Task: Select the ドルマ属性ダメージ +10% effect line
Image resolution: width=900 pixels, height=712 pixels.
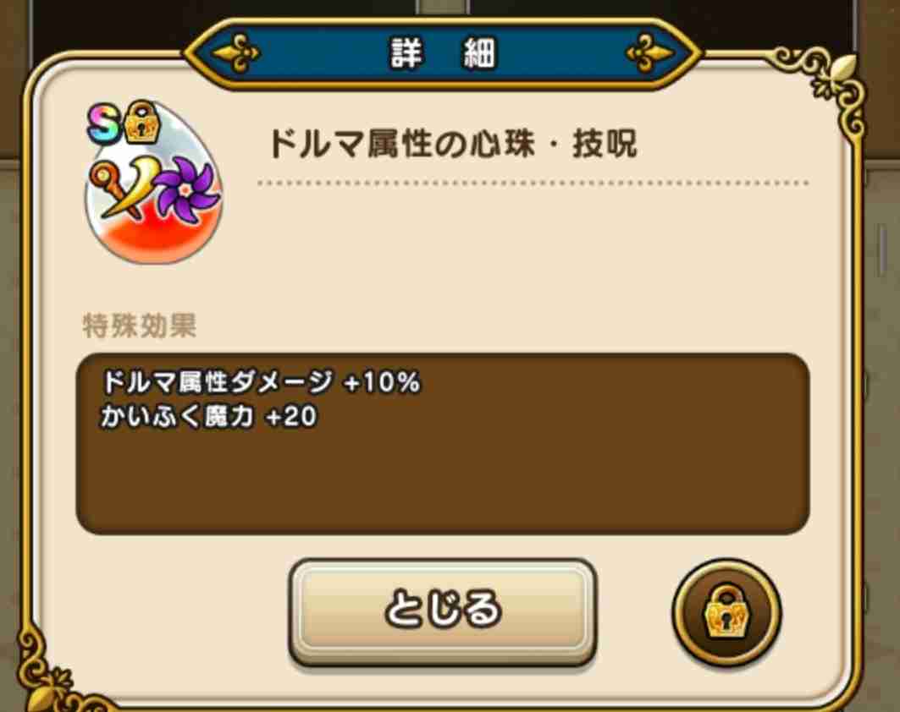Action: click(261, 382)
